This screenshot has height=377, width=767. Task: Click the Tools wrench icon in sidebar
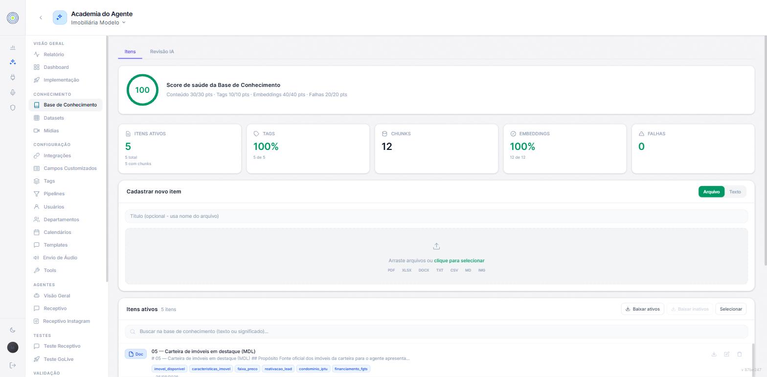(37, 271)
